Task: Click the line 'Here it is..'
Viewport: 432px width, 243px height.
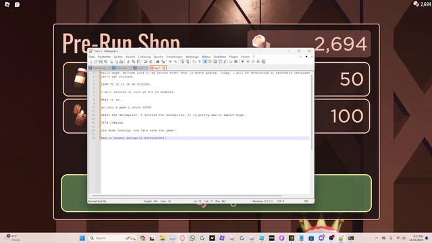Action: [111, 100]
